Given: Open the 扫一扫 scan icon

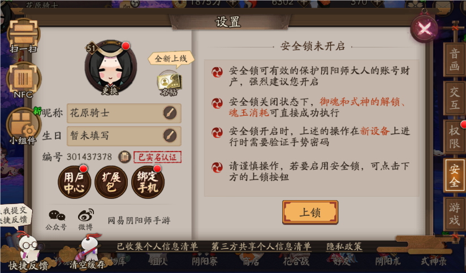Looking at the screenshot, I should pyautogui.click(x=24, y=34).
